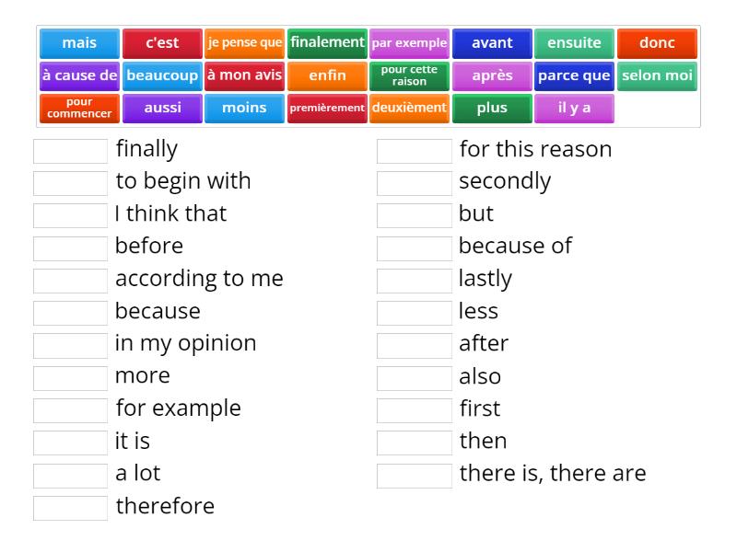Click the "premièrement" tile
The width and height of the screenshot is (737, 552).
tap(326, 109)
